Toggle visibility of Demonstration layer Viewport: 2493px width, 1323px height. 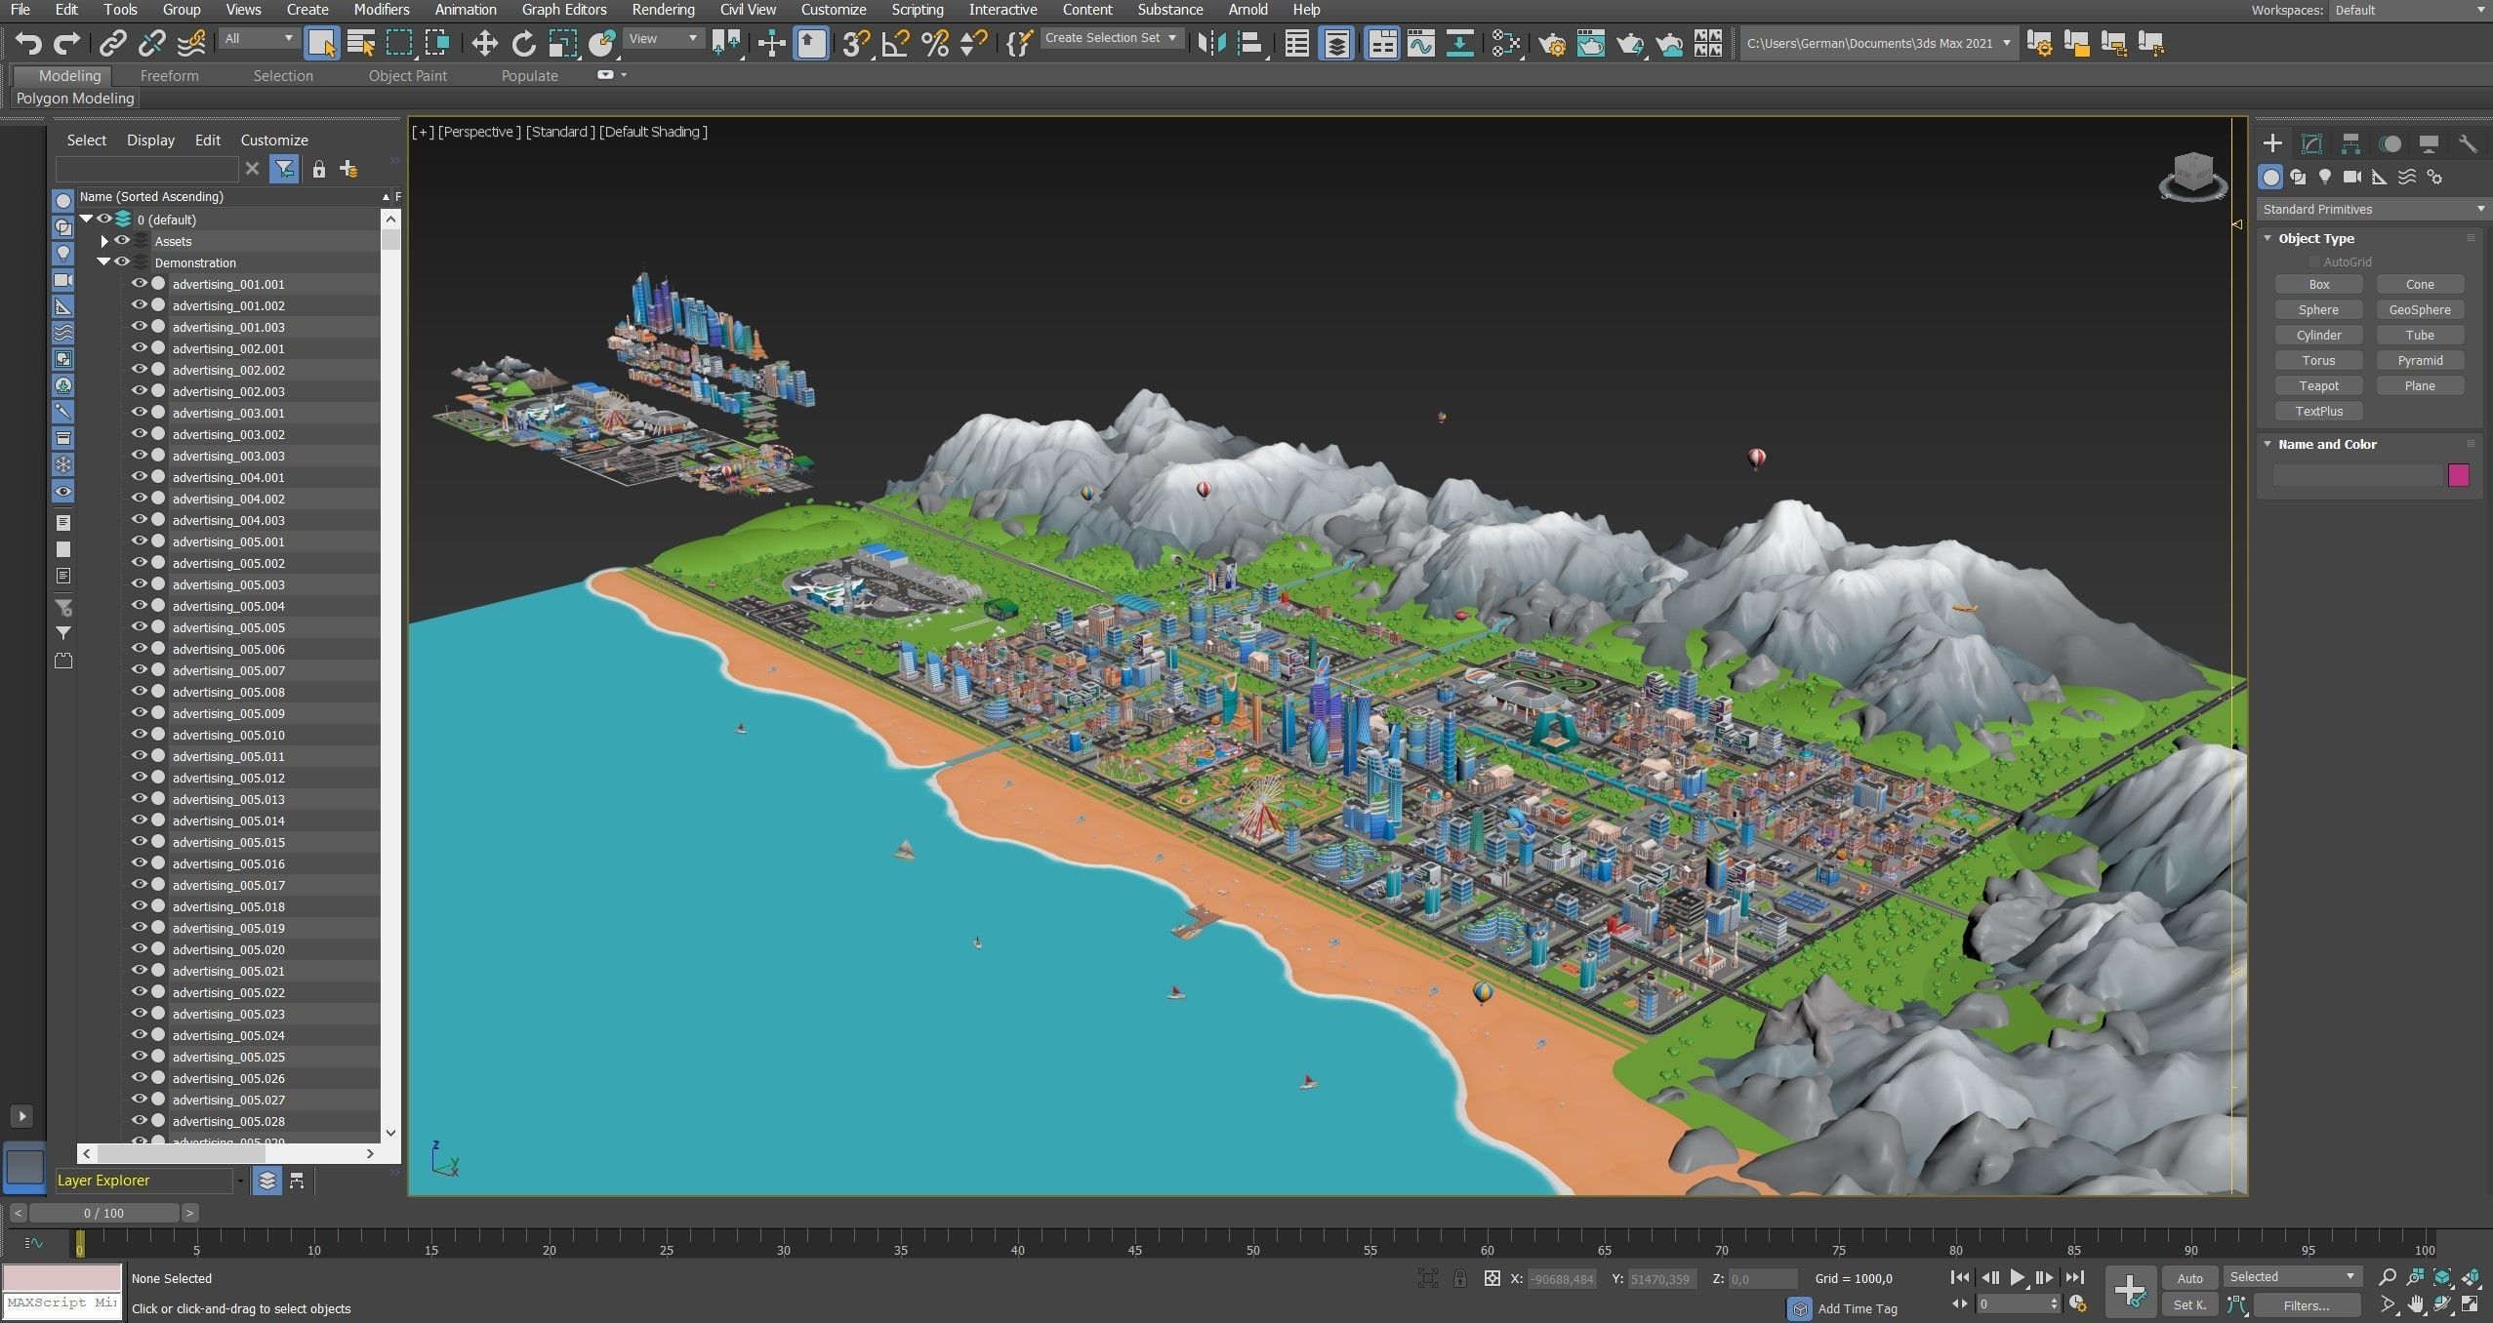click(122, 262)
